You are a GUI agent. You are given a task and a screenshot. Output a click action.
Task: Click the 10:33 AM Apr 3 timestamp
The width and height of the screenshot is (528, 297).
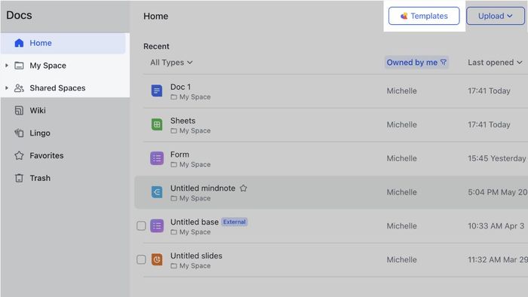[x=496, y=226]
